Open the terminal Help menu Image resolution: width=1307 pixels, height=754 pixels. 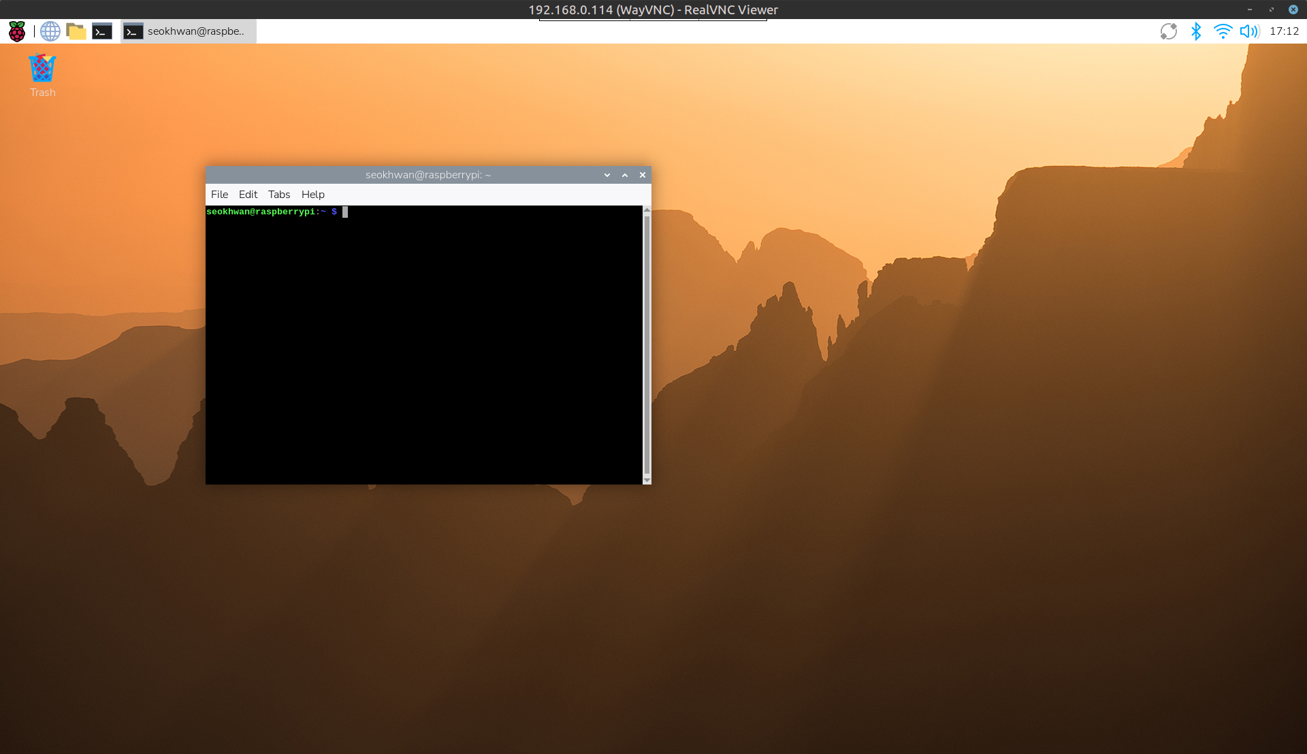(x=313, y=195)
